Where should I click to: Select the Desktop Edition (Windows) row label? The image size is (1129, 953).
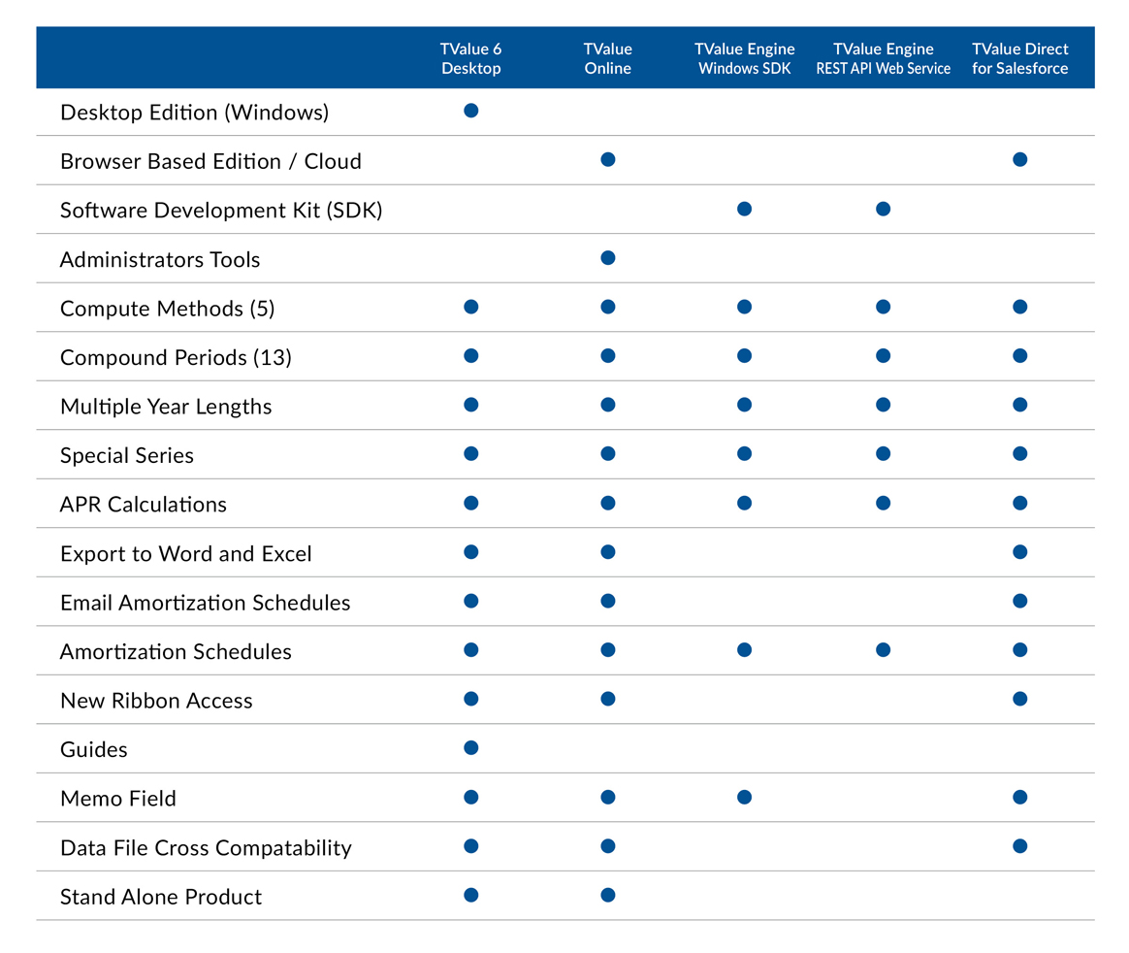(x=194, y=113)
